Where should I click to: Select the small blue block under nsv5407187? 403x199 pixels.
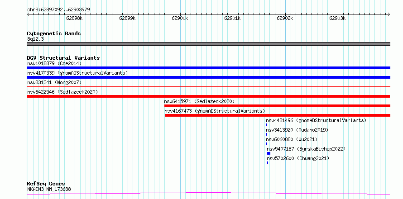[x=269, y=153]
